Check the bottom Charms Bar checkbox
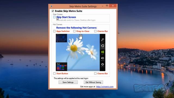This screenshot has height=98, width=174. pyautogui.click(x=95, y=73)
